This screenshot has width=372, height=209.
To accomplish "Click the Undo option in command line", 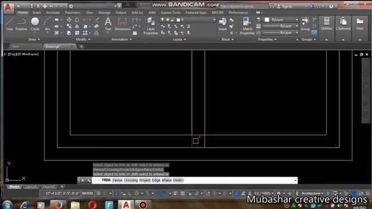I will coord(178,181).
